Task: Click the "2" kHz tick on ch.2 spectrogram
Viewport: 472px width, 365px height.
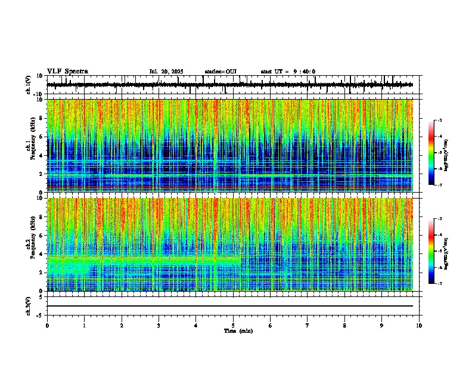Action: pyautogui.click(x=42, y=273)
